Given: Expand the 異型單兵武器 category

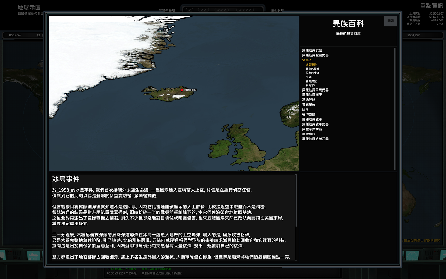Looking at the screenshot, I should 312,129.
